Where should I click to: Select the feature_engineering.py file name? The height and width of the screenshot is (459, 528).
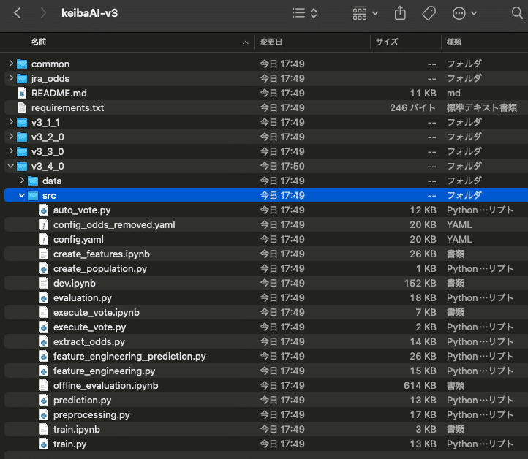pos(104,371)
